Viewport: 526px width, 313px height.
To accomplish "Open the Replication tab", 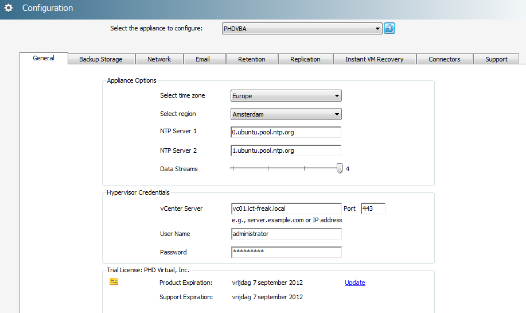I will (x=305, y=59).
